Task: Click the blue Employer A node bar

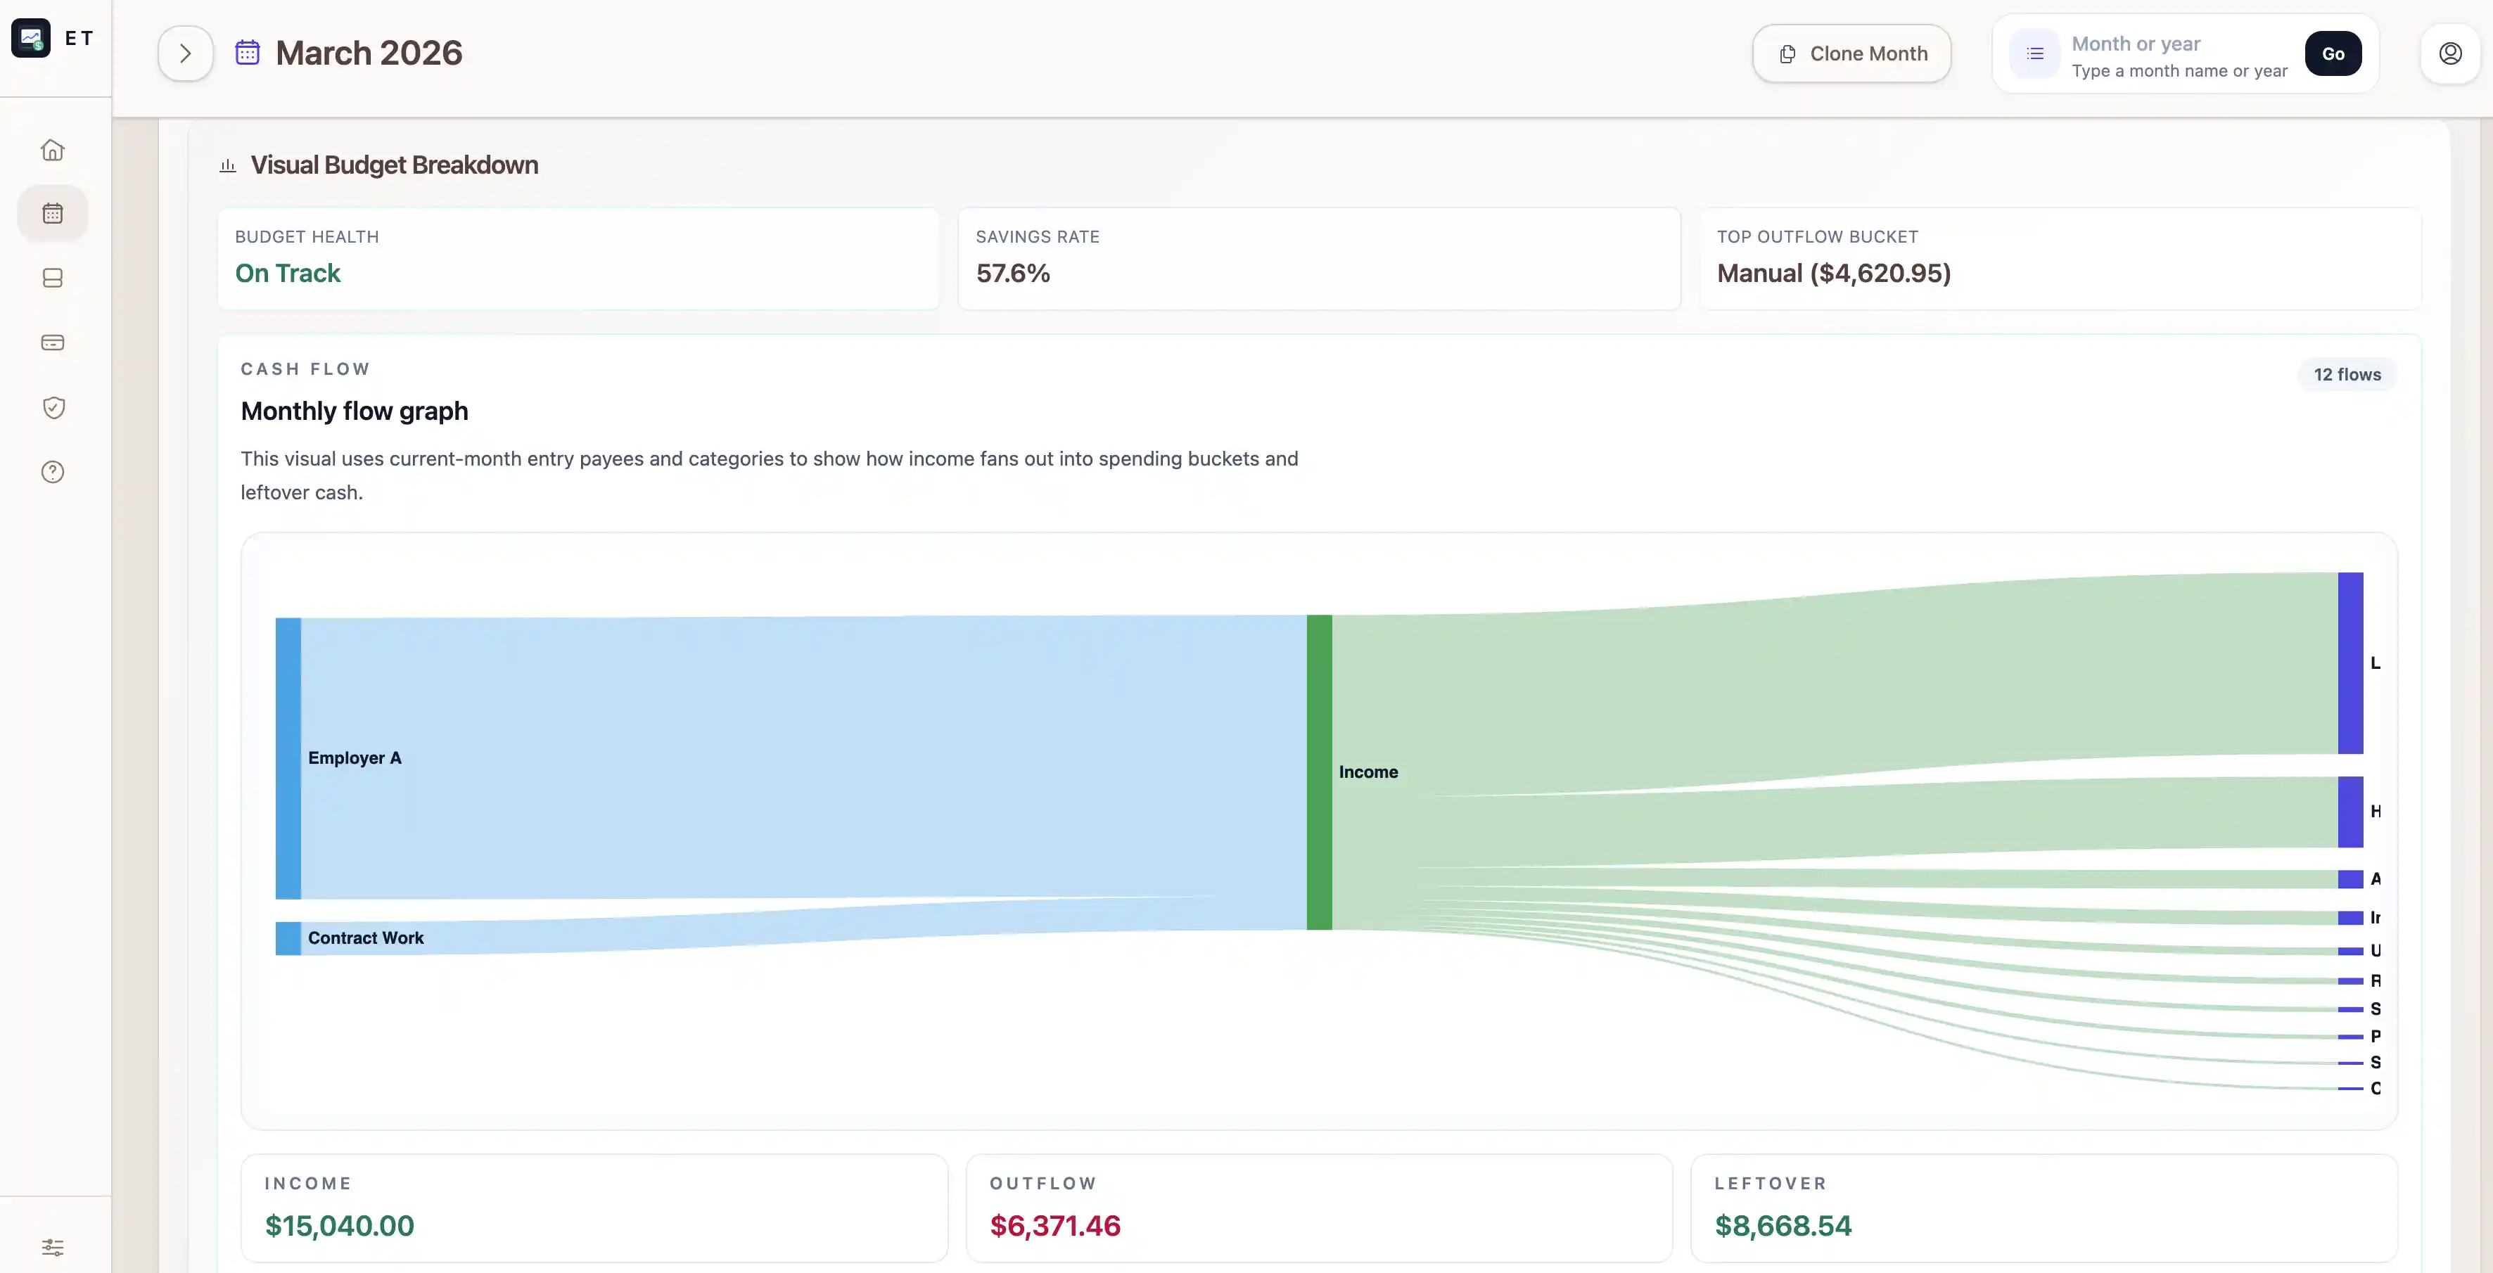Action: tap(288, 758)
